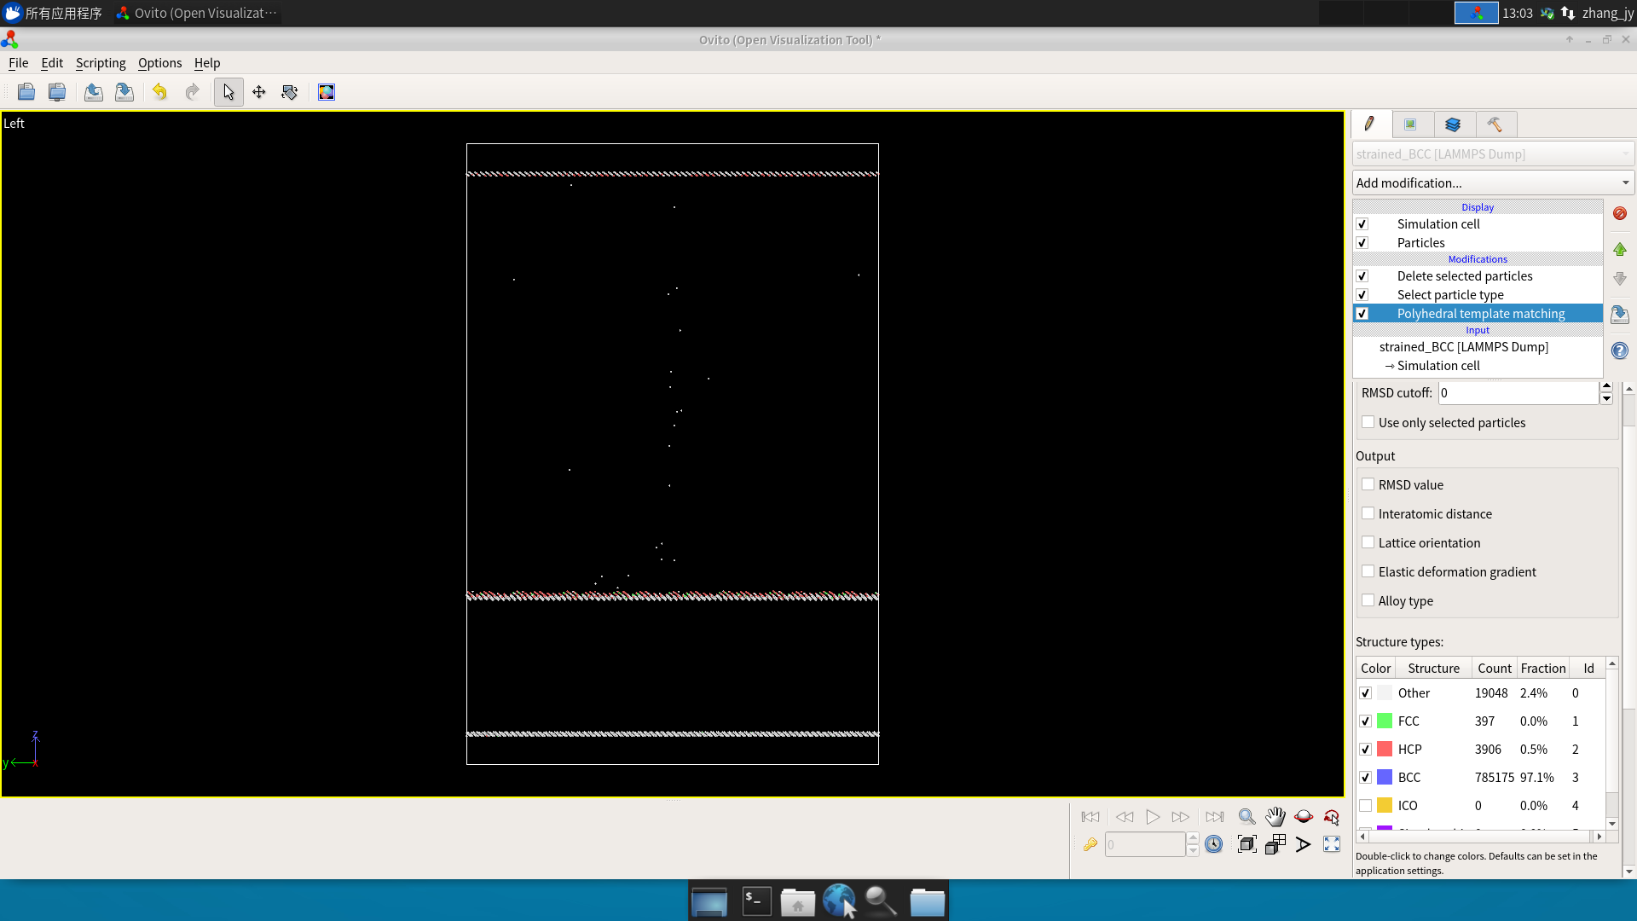Toggle Use only selected particles checkbox

(1368, 422)
